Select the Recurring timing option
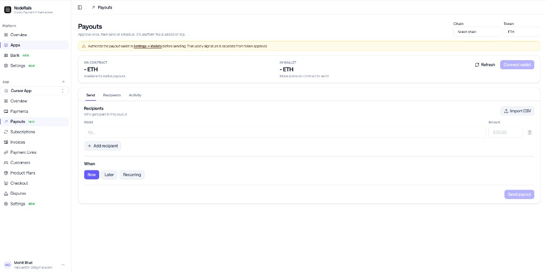 point(132,175)
